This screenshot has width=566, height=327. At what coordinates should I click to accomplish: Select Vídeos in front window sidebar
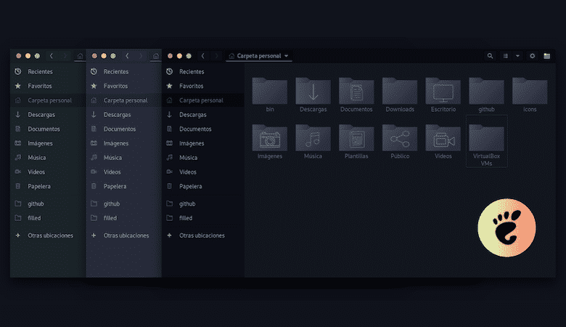[x=203, y=172]
